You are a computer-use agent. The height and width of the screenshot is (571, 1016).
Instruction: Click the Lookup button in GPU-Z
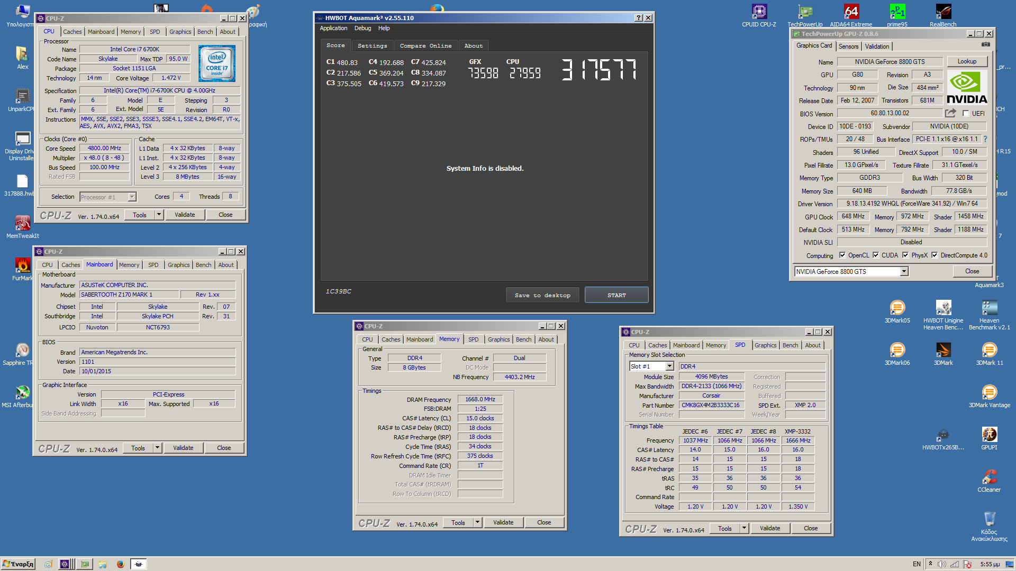[x=967, y=61]
